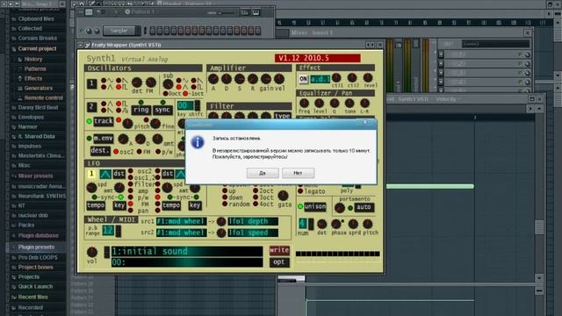This screenshot has width=562, height=316.
Task: Click the equalizer tone knob
Action: pos(349,104)
